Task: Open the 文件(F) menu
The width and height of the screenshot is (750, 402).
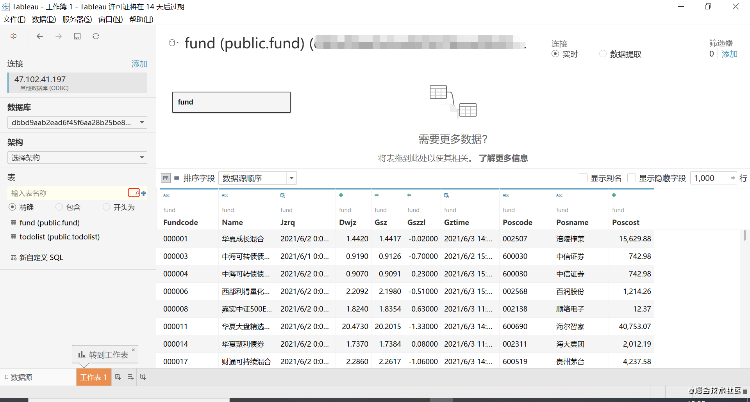Action: coord(14,19)
